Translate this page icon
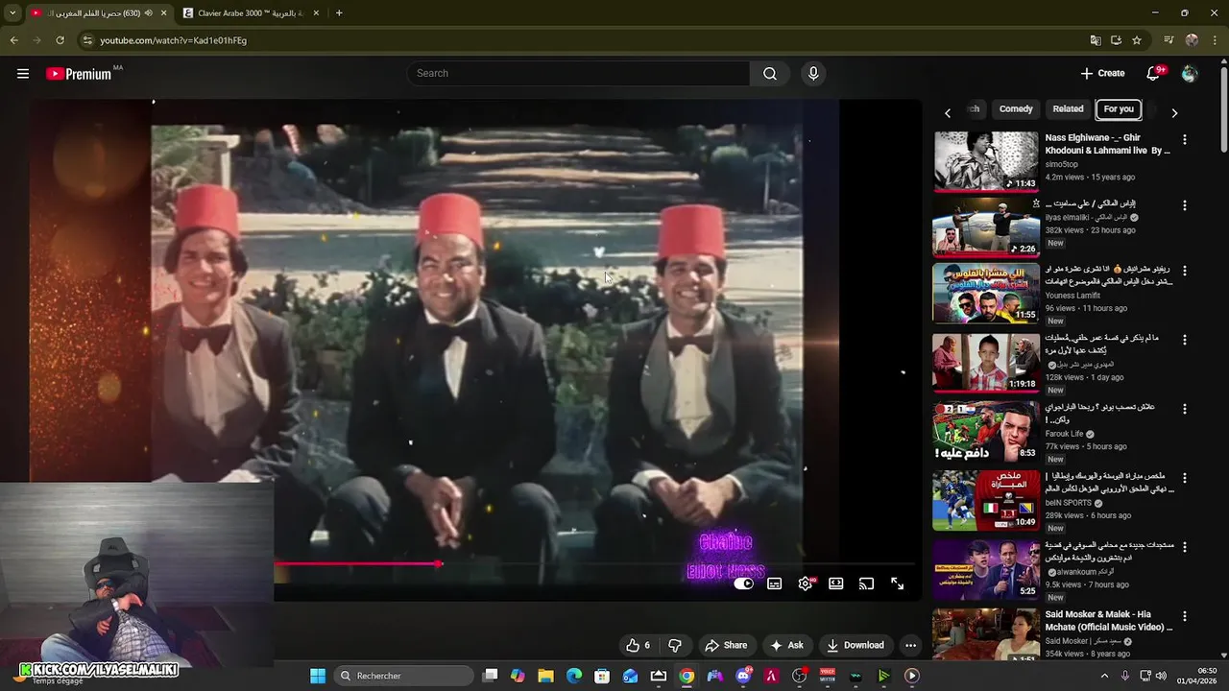Image resolution: width=1229 pixels, height=691 pixels. coord(1096,40)
